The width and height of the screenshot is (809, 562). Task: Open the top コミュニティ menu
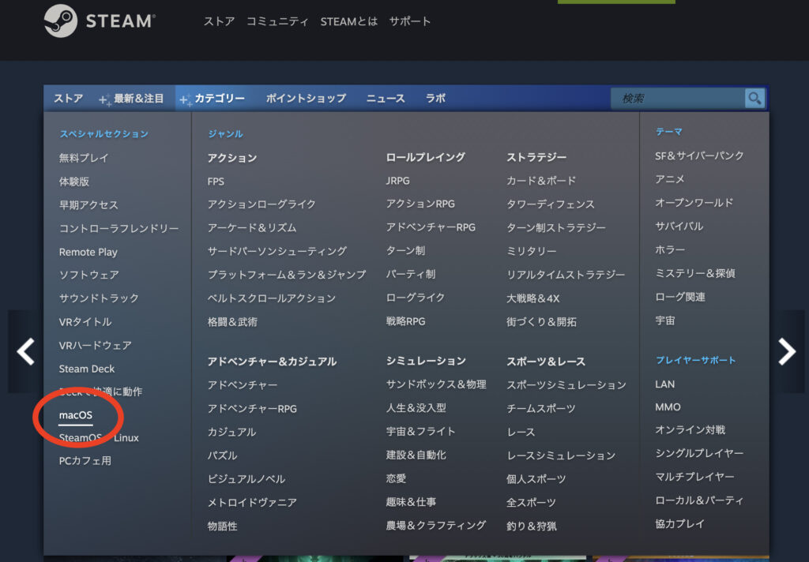tap(277, 21)
